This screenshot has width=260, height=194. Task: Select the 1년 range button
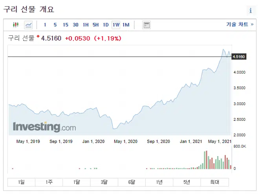coord(159,182)
